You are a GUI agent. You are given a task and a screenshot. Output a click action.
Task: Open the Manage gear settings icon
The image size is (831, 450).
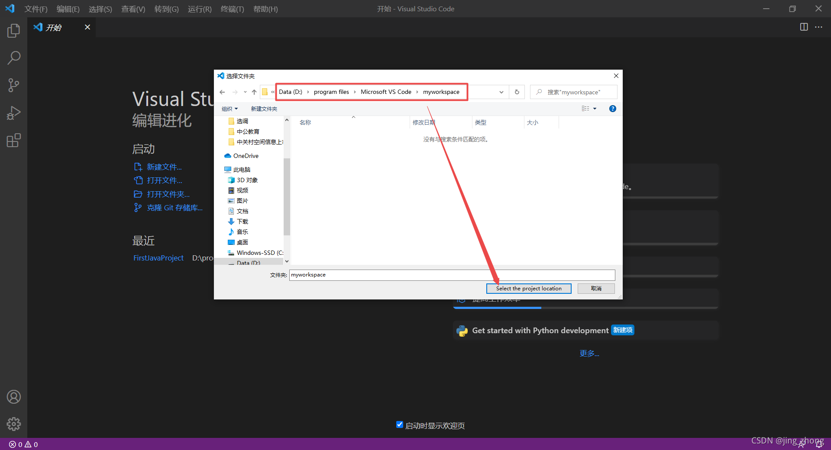13,424
